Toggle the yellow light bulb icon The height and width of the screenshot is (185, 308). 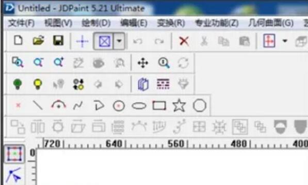(x=38, y=84)
